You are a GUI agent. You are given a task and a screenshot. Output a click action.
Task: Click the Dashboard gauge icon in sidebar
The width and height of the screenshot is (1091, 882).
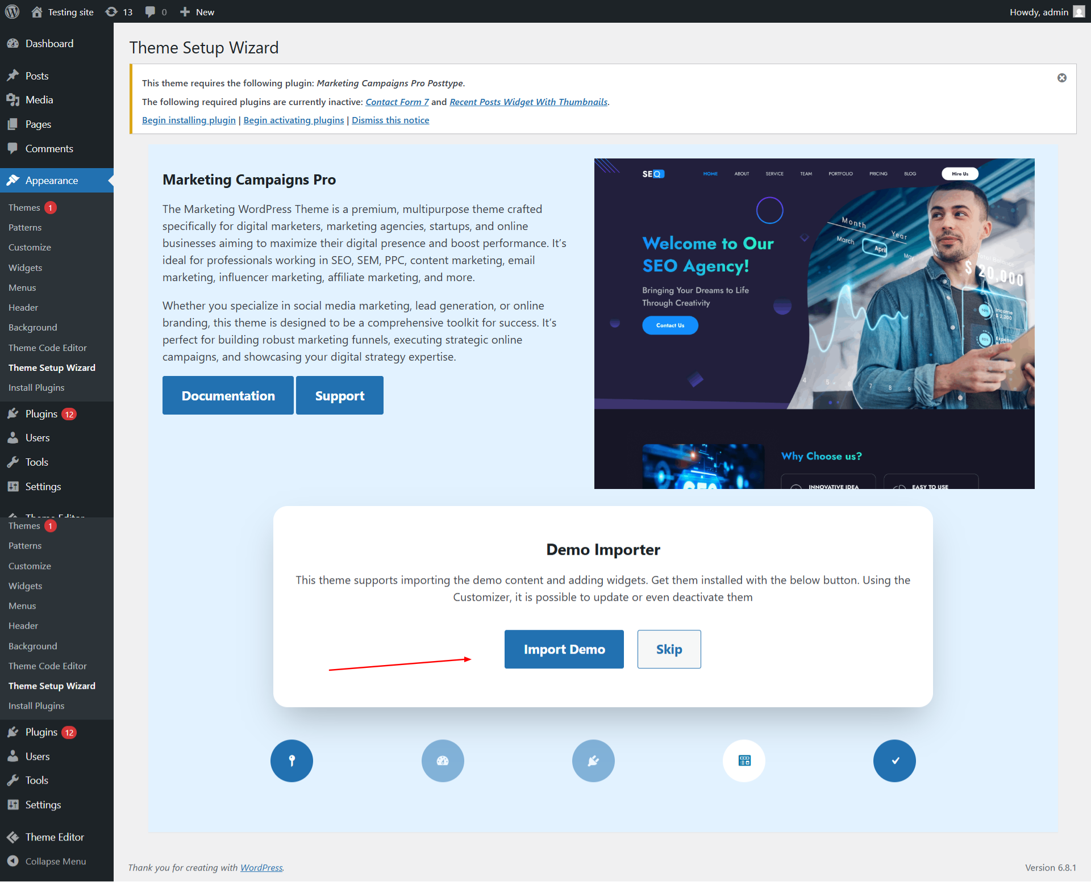coord(13,44)
